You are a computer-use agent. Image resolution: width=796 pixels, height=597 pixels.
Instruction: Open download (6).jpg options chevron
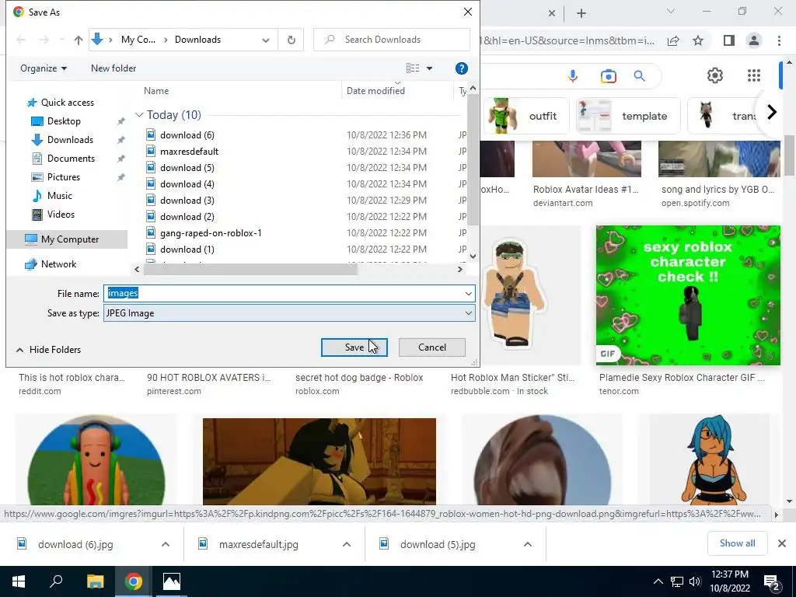166,544
